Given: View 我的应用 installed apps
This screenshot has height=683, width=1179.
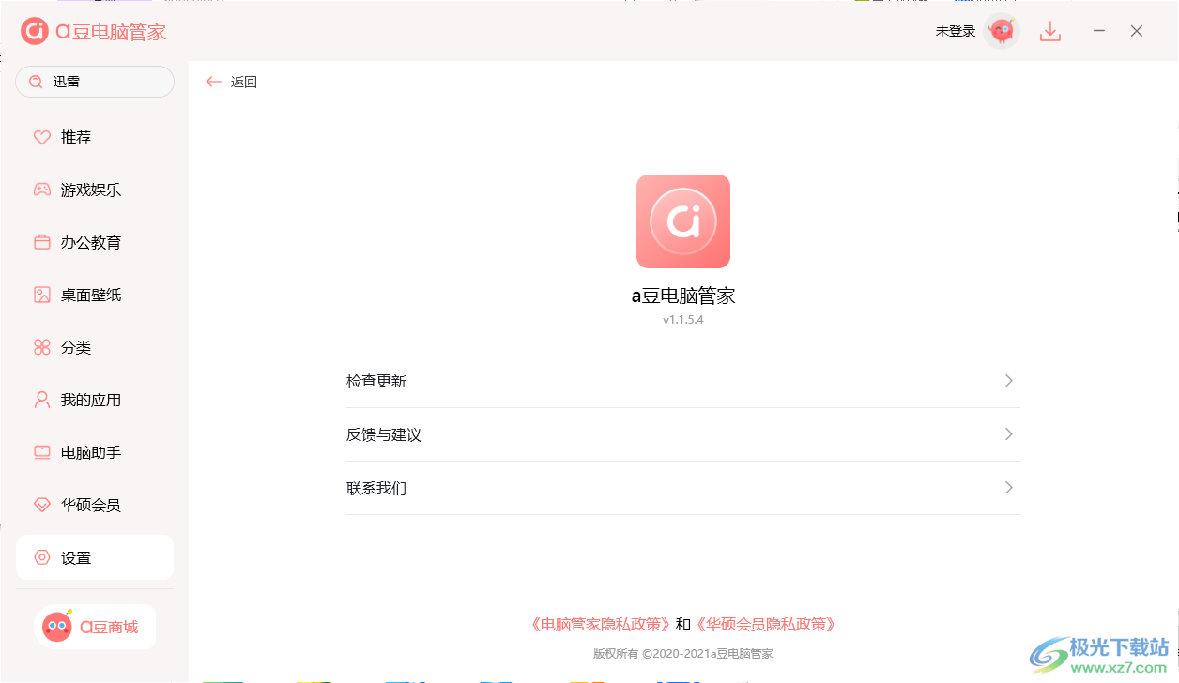Looking at the screenshot, I should [89, 400].
